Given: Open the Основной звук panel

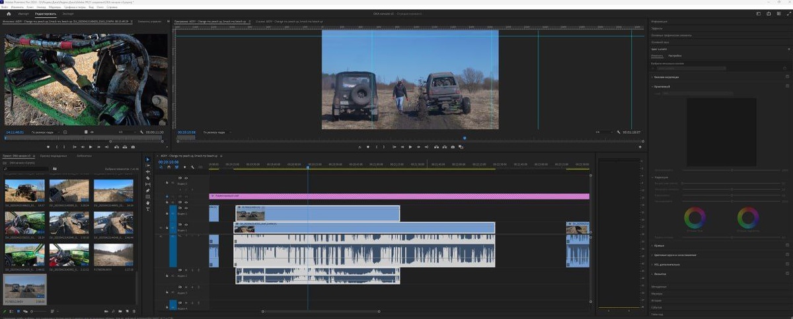Looking at the screenshot, I should pyautogui.click(x=660, y=42).
